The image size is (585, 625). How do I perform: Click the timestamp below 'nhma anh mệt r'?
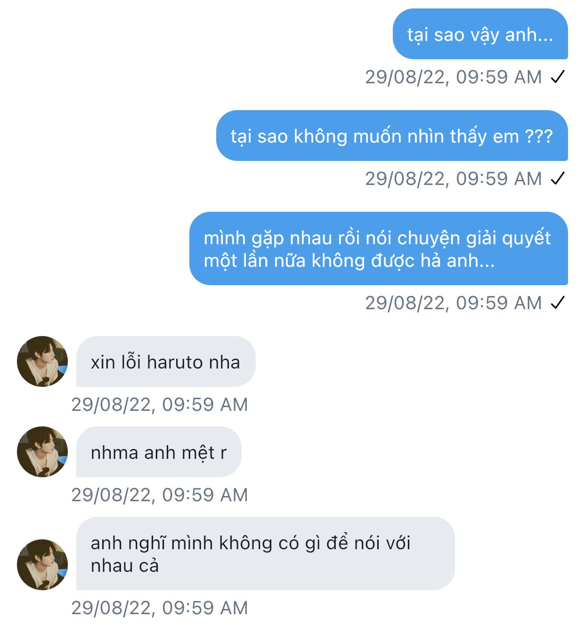[159, 495]
